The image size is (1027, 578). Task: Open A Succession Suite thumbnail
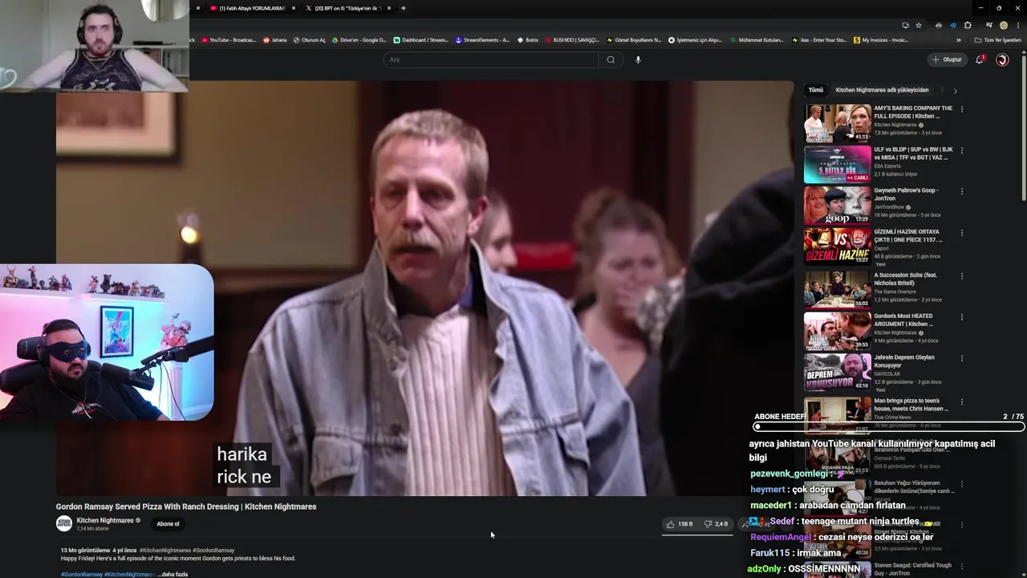coord(837,289)
